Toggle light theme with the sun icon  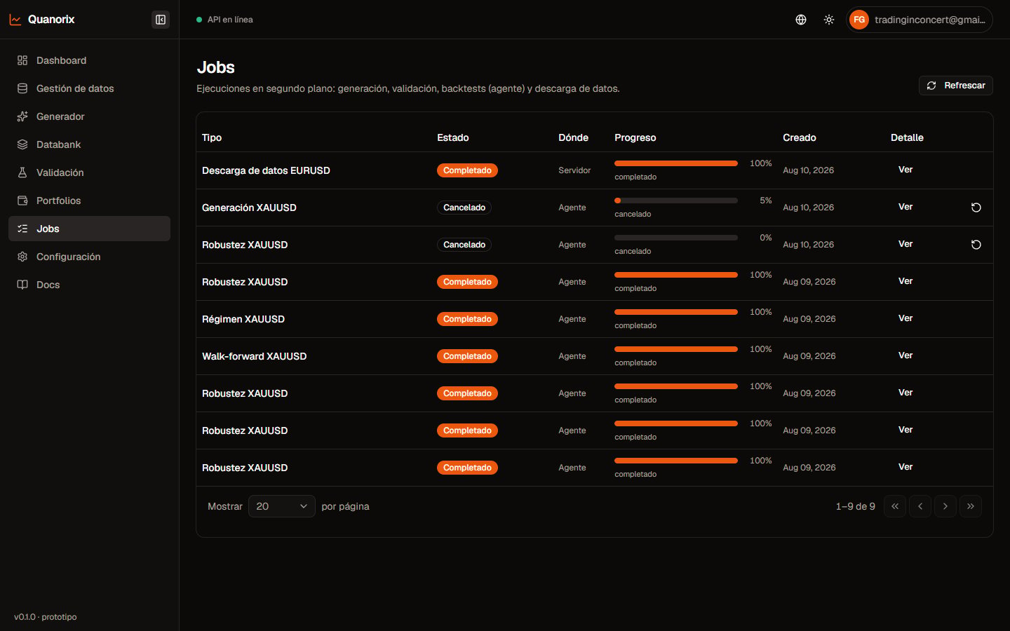pyautogui.click(x=829, y=20)
